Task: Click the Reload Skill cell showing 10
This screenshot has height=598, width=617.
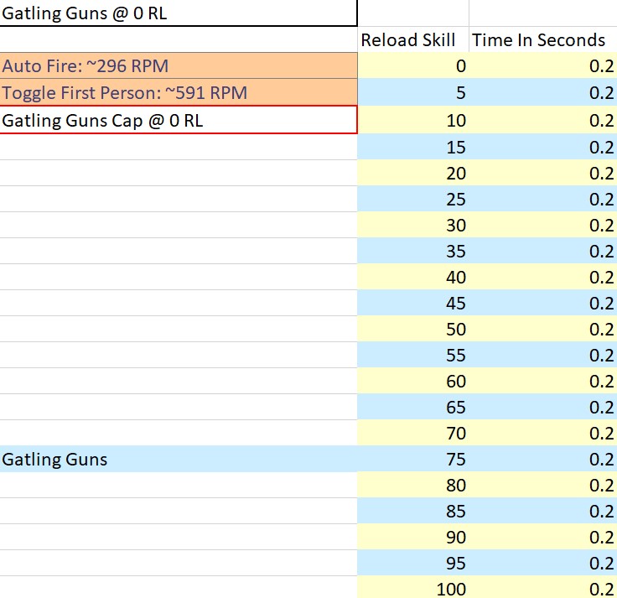Action: click(412, 120)
